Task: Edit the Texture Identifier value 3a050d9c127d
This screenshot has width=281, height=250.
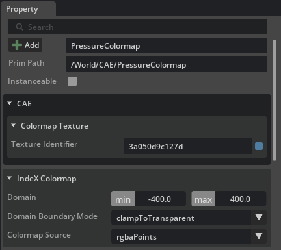Action: pyautogui.click(x=188, y=146)
